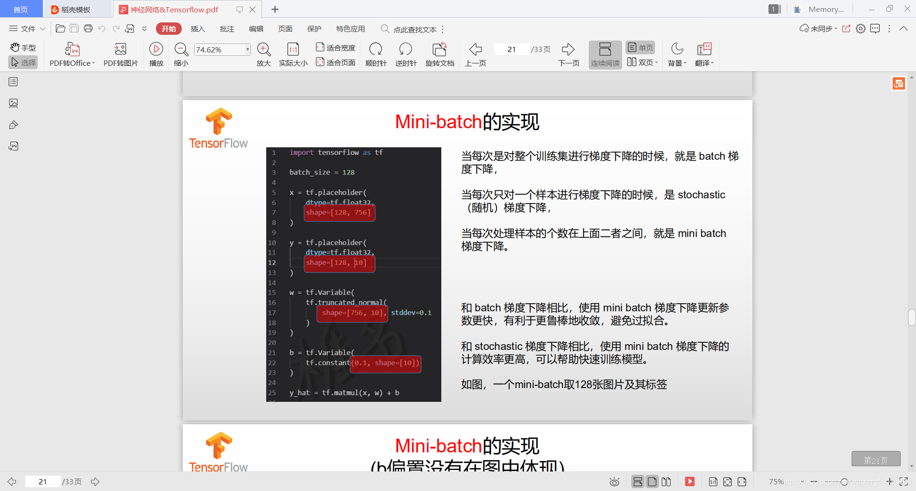The image size is (916, 491).
Task: Expand the zoom percentage combo box
Action: coord(247,50)
